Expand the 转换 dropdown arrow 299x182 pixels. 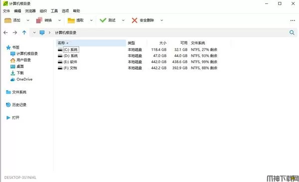pyautogui.click(x=59, y=20)
